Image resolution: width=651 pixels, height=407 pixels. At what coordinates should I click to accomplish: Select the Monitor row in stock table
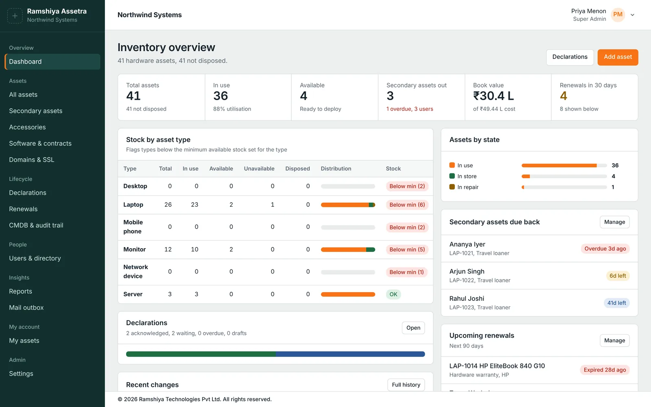[275, 249]
